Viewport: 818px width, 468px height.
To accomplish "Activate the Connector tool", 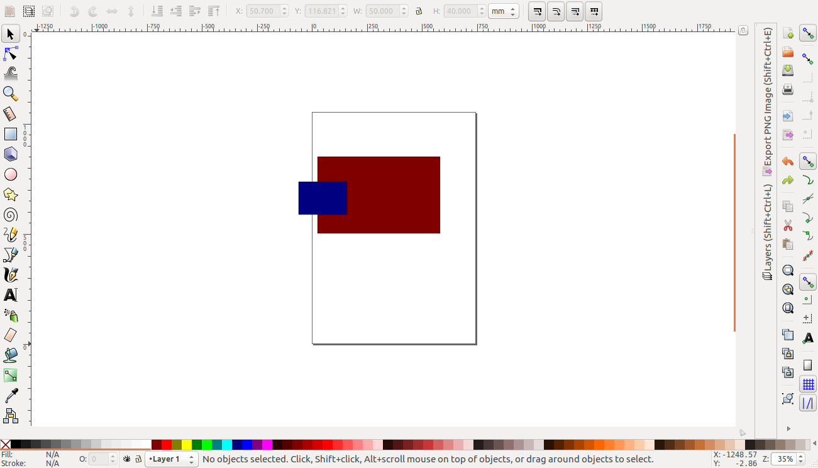I will coord(11,416).
